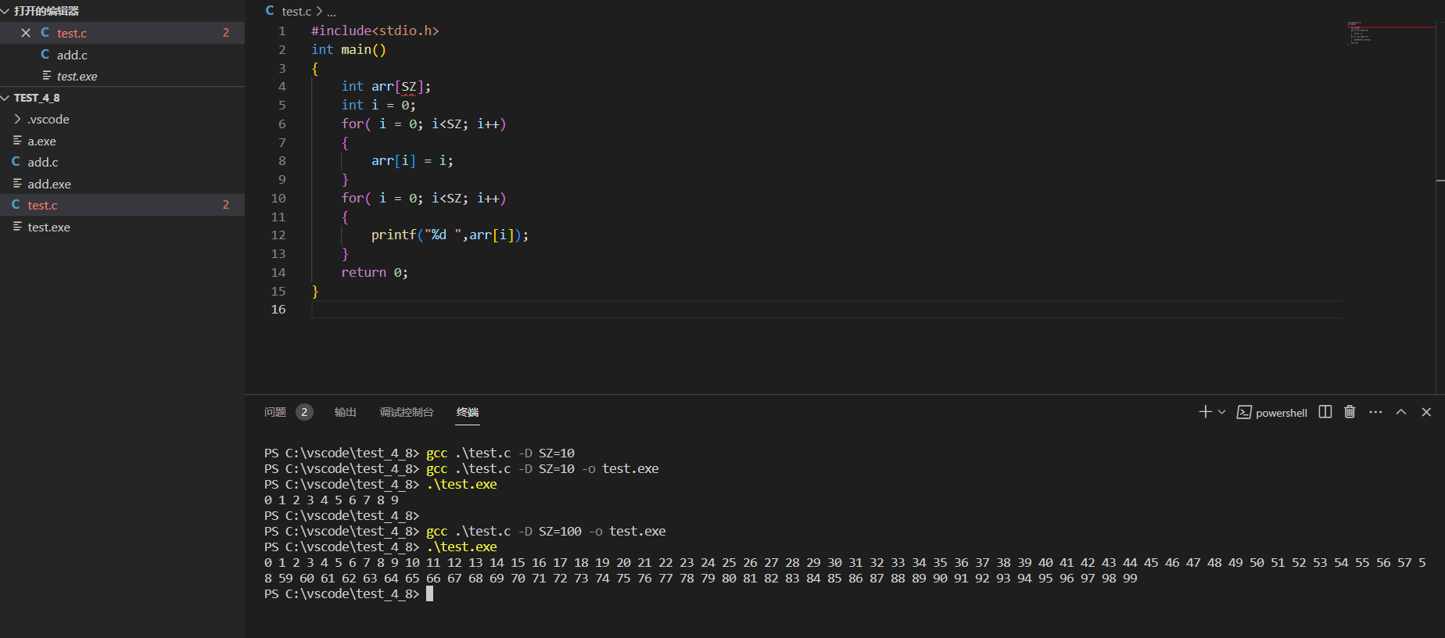Kill terminal with the trash icon
Image resolution: width=1445 pixels, height=638 pixels.
[x=1350, y=412]
